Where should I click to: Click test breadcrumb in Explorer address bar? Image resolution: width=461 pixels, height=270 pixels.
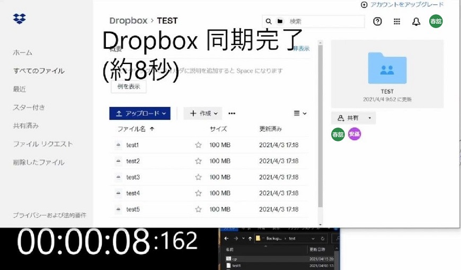point(292,239)
